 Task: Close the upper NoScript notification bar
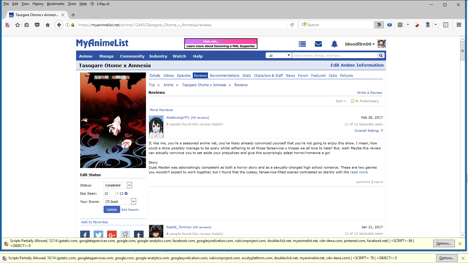click(x=460, y=243)
